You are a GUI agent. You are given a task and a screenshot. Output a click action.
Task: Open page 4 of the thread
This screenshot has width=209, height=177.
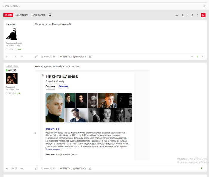click(x=192, y=15)
